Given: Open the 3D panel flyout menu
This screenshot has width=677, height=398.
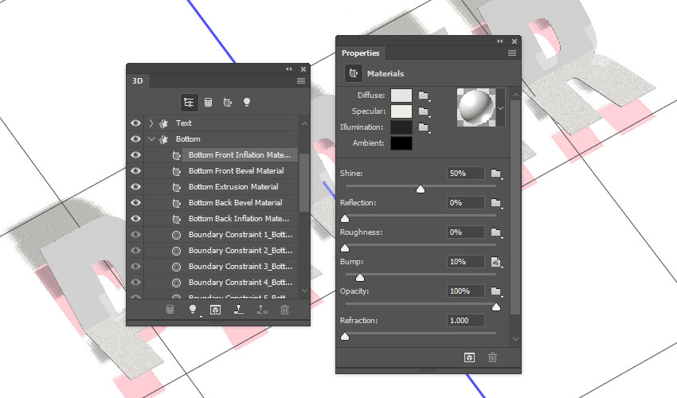Looking at the screenshot, I should tap(301, 80).
